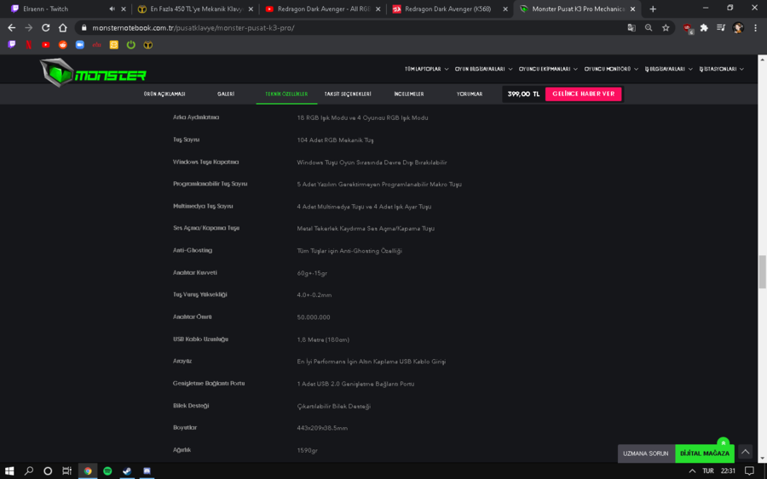767x479 pixels.
Task: Open the browser home page
Action: 62,28
